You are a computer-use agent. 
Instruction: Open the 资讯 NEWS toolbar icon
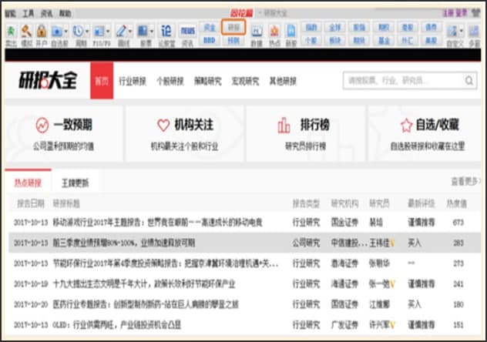tap(187, 32)
